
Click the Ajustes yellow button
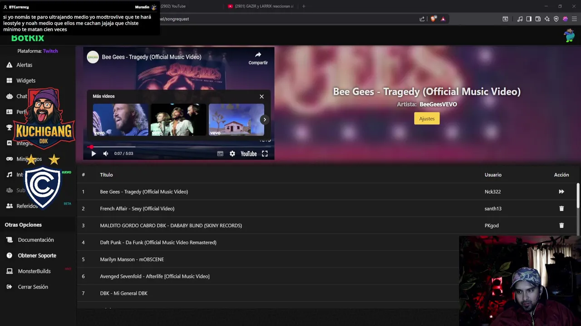tap(427, 119)
